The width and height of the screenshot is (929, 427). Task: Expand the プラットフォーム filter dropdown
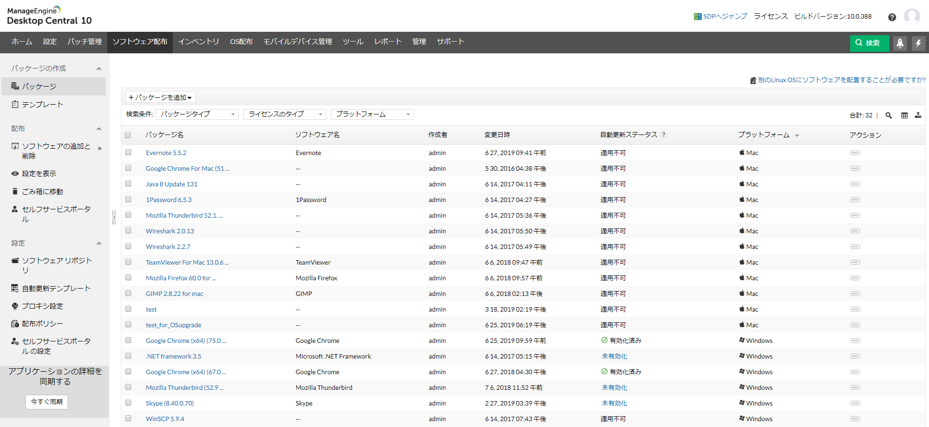point(372,114)
